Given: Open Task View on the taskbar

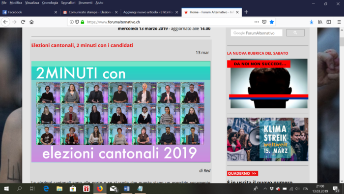Looking at the screenshot, I should tap(32, 189).
